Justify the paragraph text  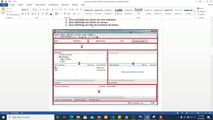point(65,14)
